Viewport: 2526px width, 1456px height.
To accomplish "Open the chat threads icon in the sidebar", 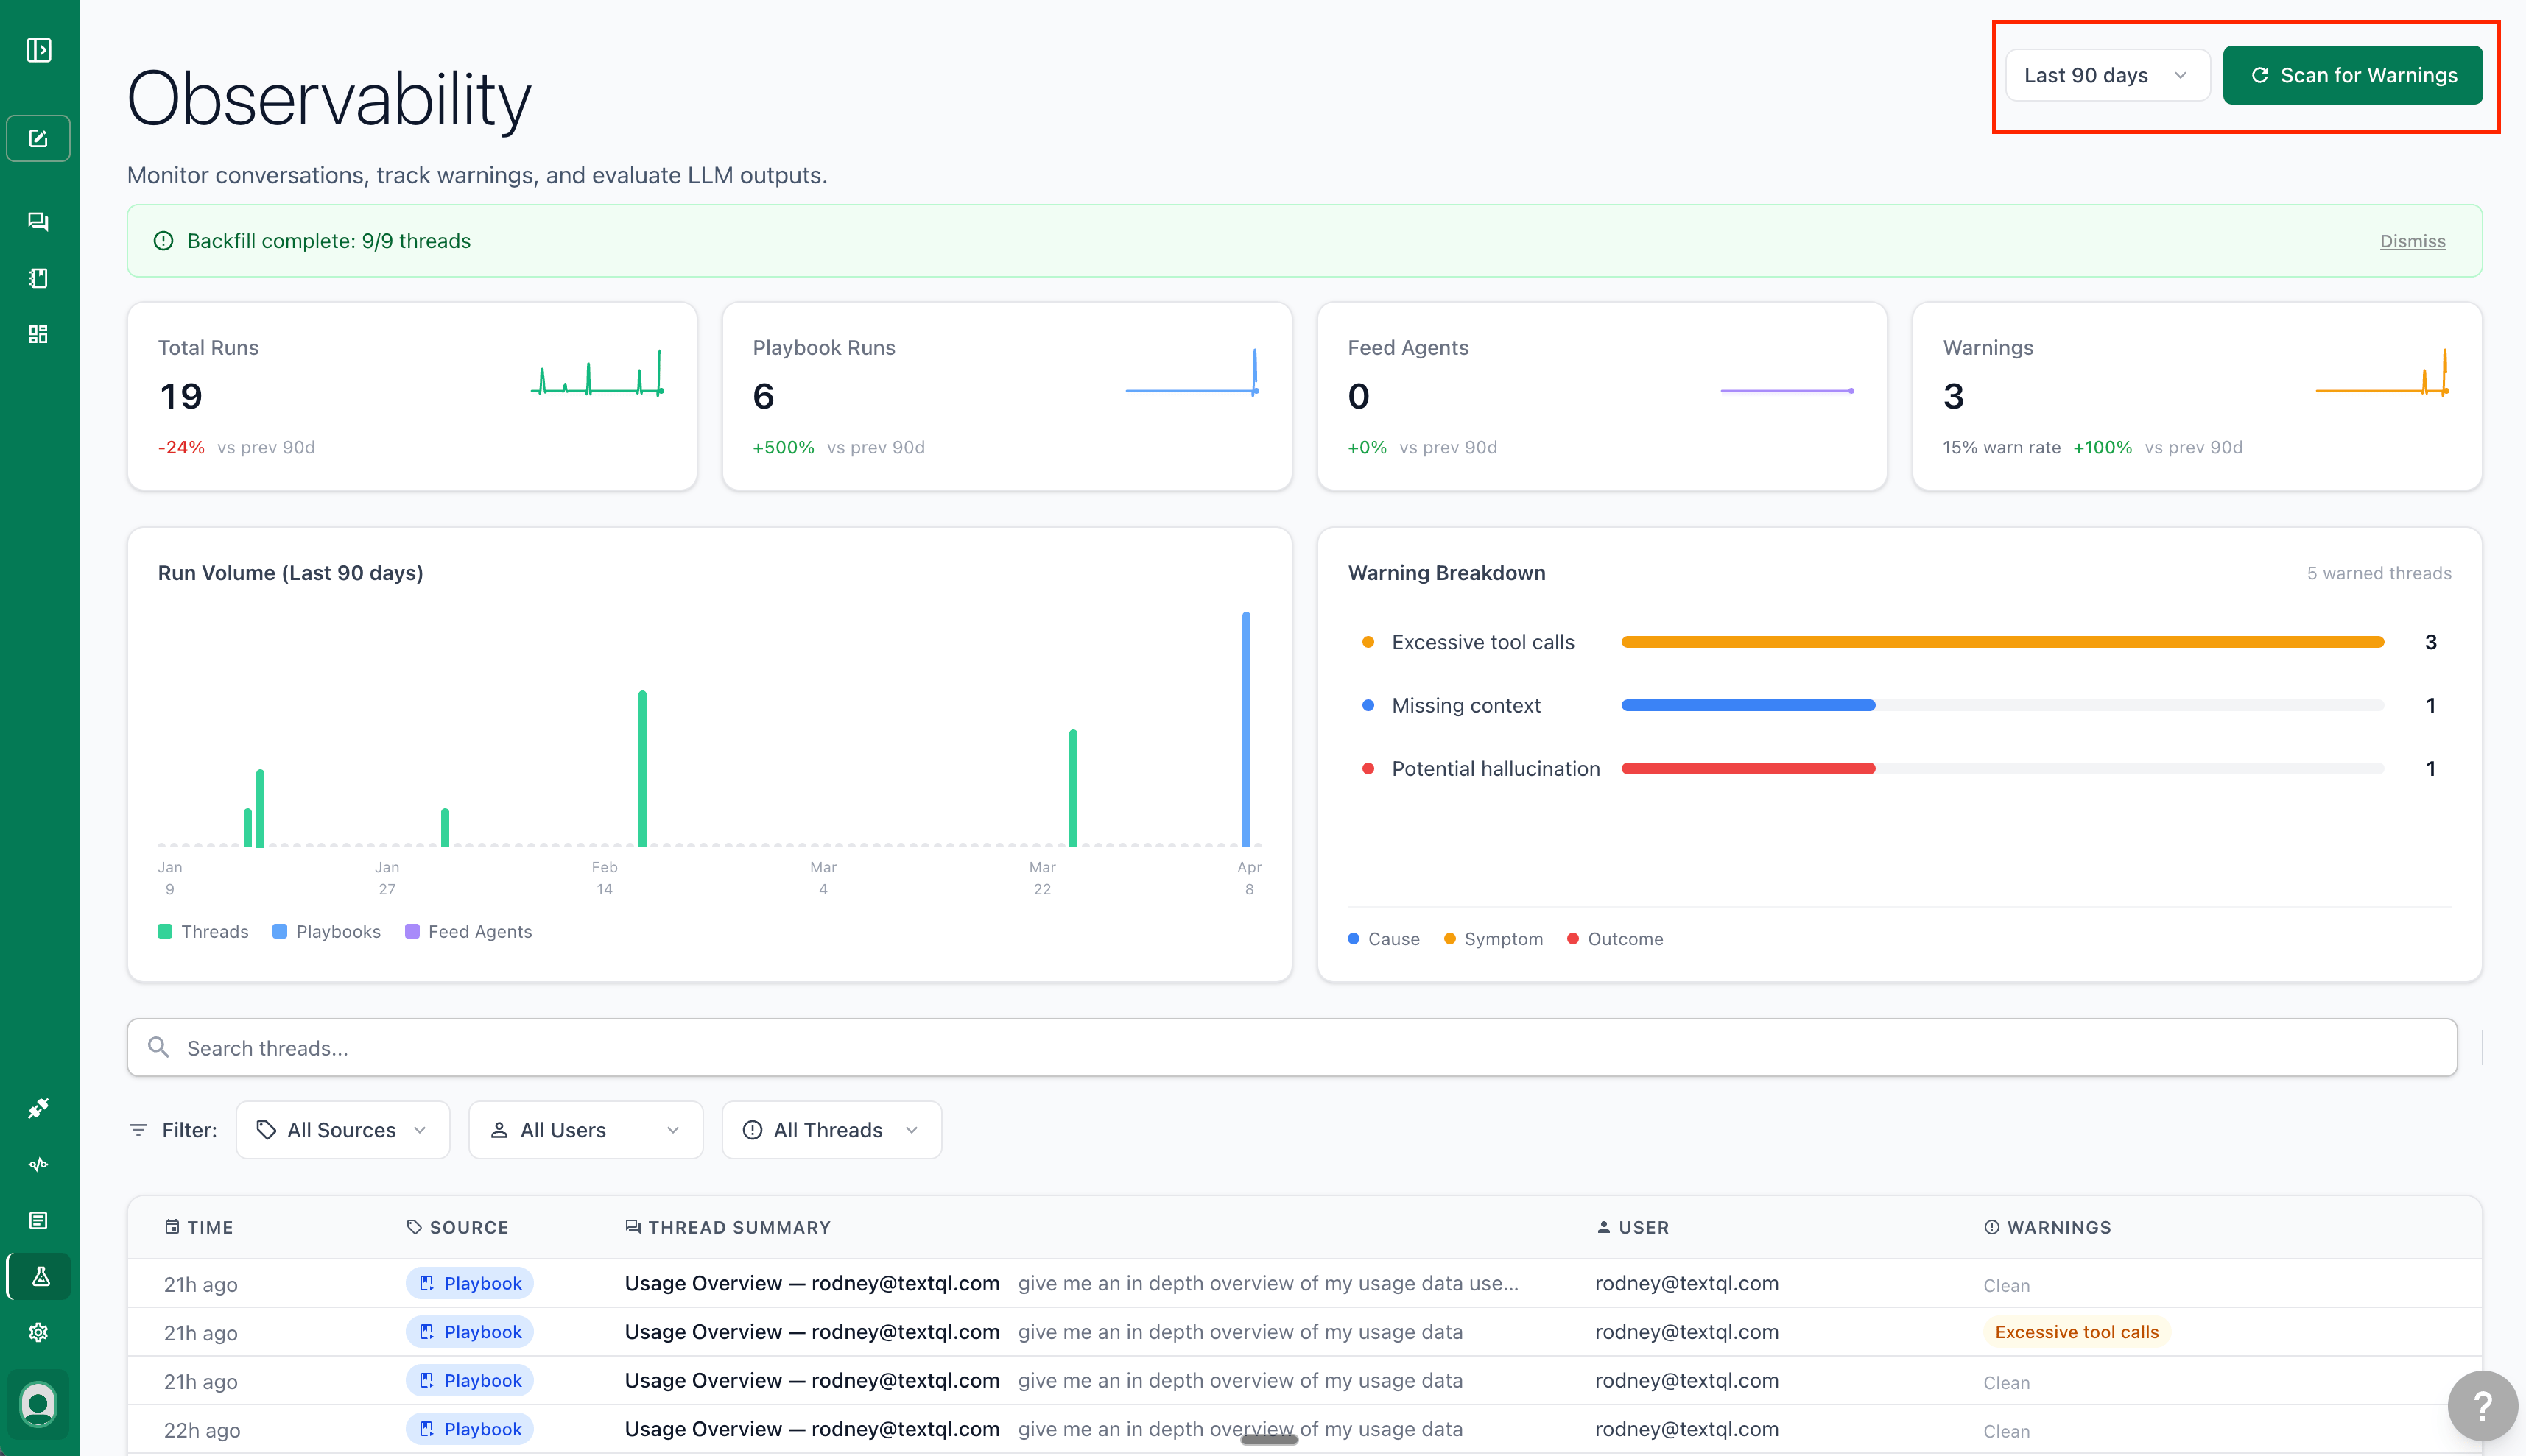I will tap(39, 221).
